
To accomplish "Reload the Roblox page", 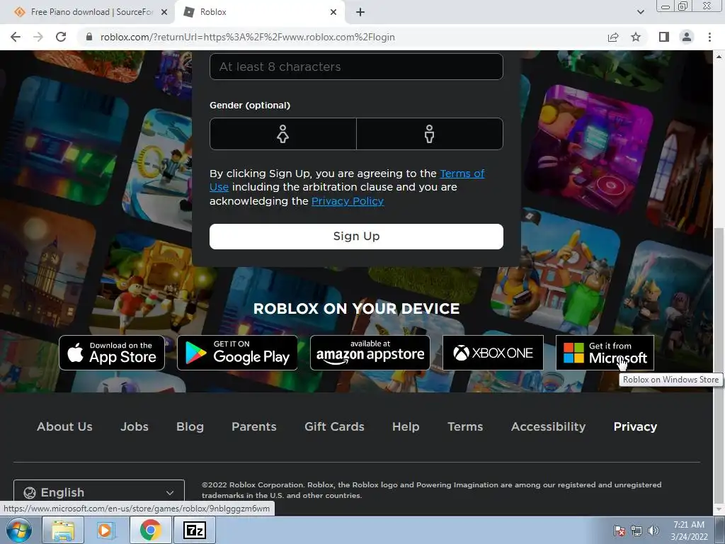I will pos(61,37).
